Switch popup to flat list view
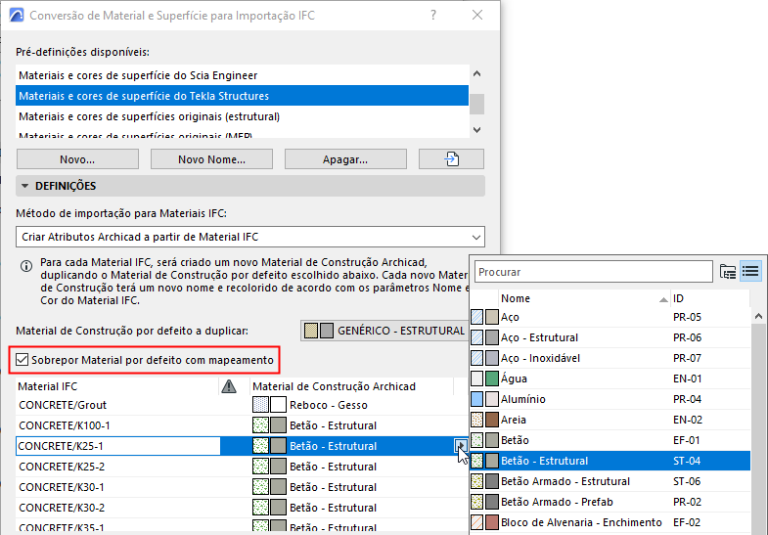The height and width of the screenshot is (535, 768). click(x=750, y=271)
